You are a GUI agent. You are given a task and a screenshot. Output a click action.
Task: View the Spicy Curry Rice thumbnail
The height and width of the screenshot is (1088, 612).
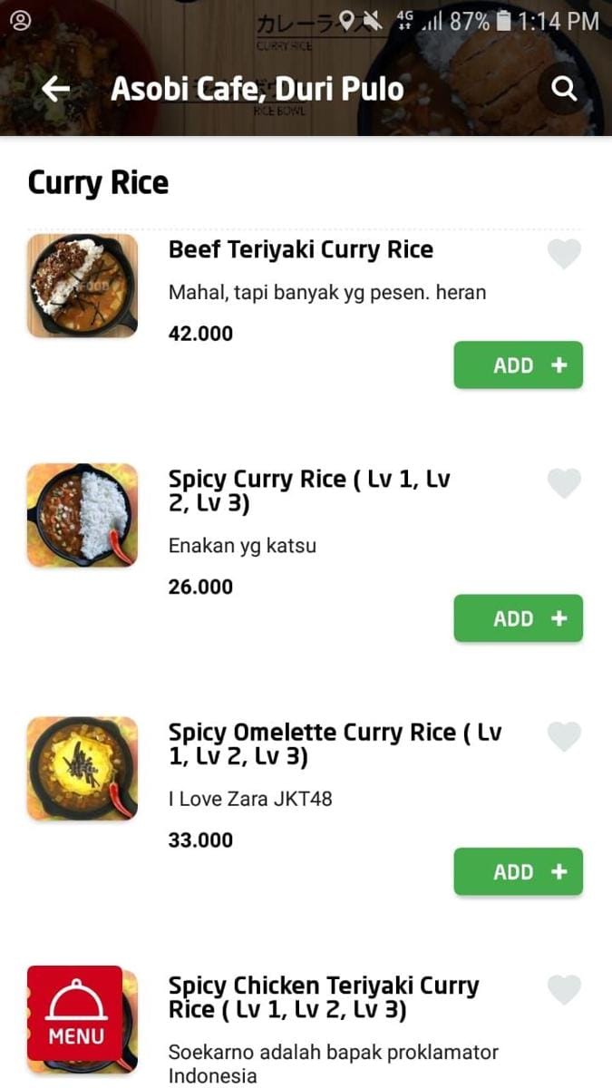(x=83, y=515)
